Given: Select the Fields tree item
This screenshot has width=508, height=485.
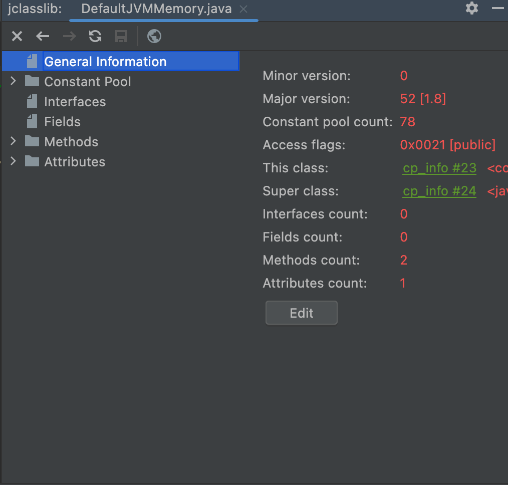Looking at the screenshot, I should (x=62, y=122).
